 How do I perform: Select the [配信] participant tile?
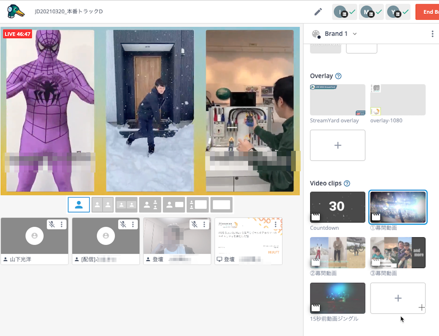point(106,241)
